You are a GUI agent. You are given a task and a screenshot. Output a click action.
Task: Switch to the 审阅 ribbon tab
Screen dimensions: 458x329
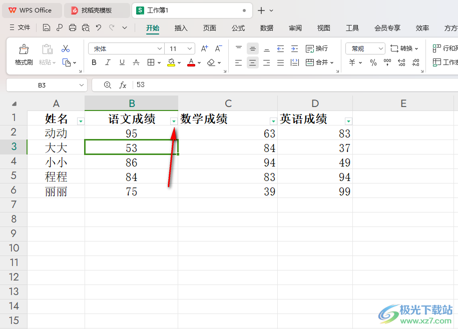(x=295, y=28)
